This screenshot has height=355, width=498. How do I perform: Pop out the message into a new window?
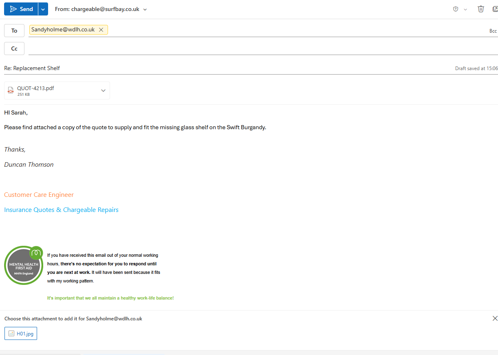495,9
